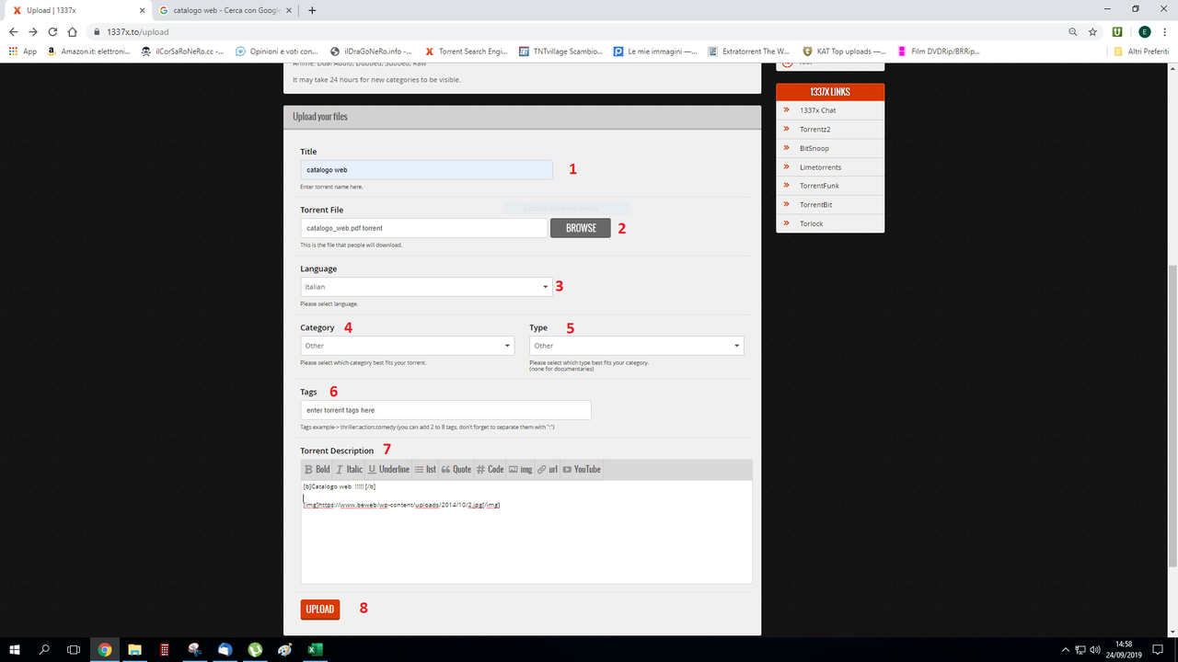Open the ilCorSaRoNeRo.cc bookmark
1178x662 pixels.
pos(183,51)
